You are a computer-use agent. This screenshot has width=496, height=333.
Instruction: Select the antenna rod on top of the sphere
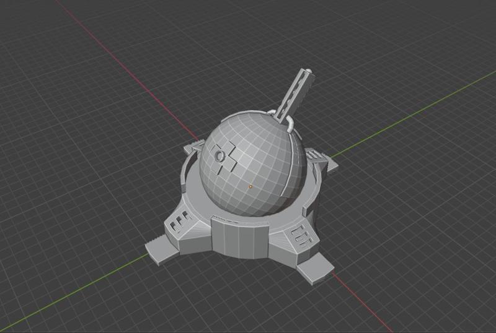pyautogui.click(x=295, y=95)
